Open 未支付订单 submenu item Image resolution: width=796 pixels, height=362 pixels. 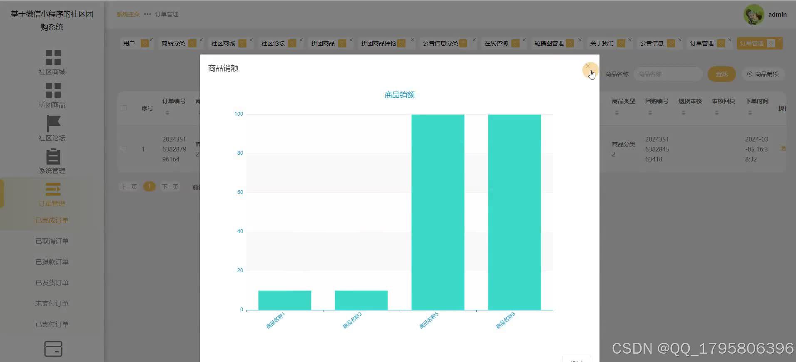point(52,303)
